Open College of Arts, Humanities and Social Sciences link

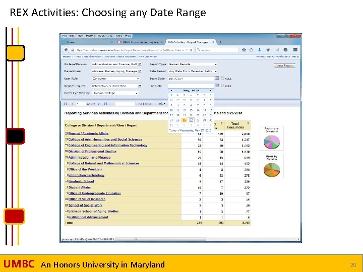click(105, 139)
